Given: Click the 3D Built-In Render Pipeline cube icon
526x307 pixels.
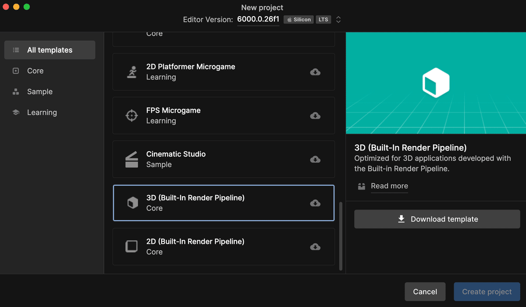Looking at the screenshot, I should [132, 203].
